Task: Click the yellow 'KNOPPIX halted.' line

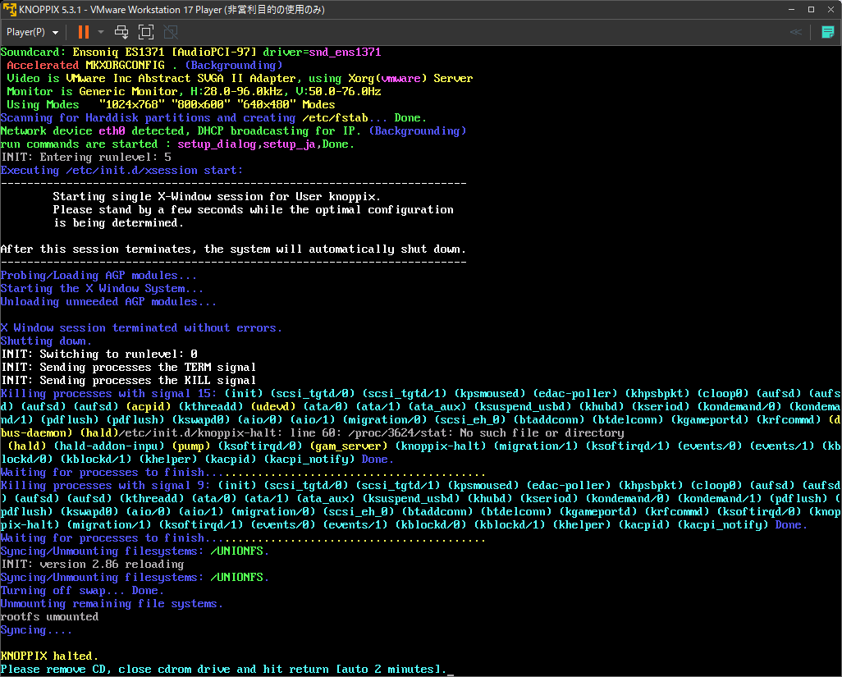Action: point(49,656)
